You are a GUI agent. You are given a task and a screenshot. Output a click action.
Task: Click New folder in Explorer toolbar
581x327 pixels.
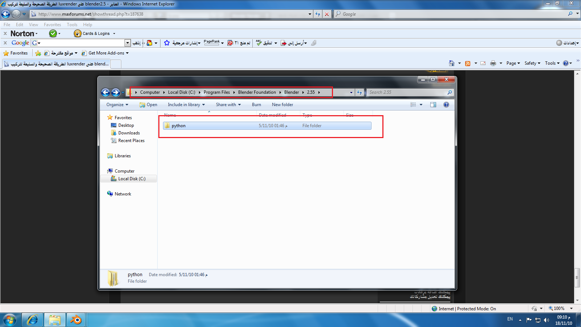coord(283,105)
